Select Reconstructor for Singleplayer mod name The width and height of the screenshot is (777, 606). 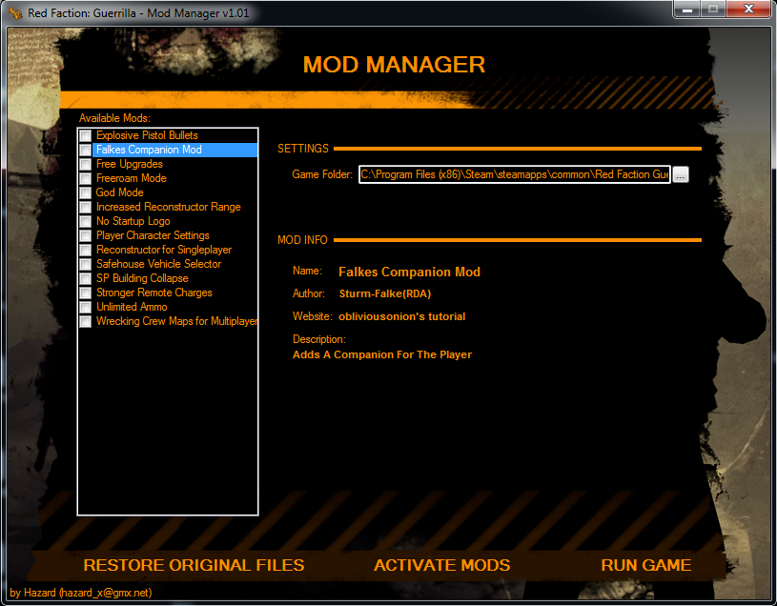[164, 250]
